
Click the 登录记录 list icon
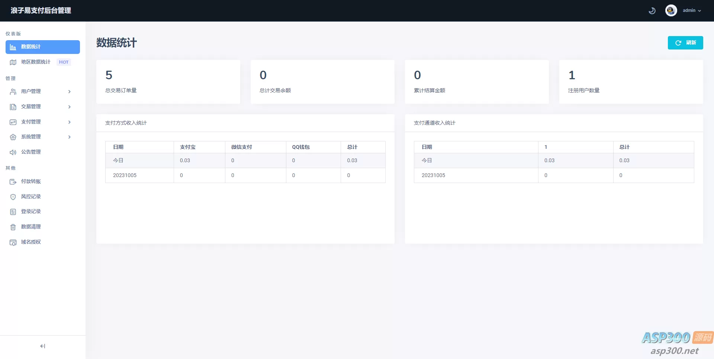tap(13, 212)
